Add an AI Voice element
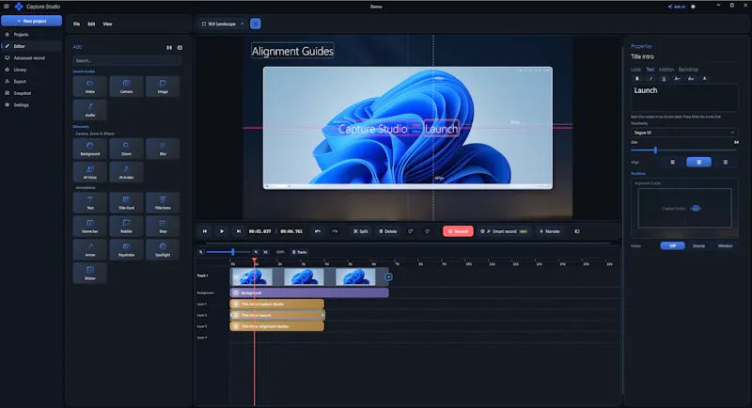The width and height of the screenshot is (752, 408). click(x=89, y=172)
